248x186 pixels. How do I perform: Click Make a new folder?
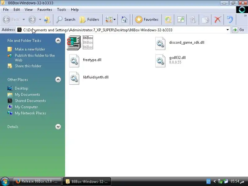(x=30, y=49)
